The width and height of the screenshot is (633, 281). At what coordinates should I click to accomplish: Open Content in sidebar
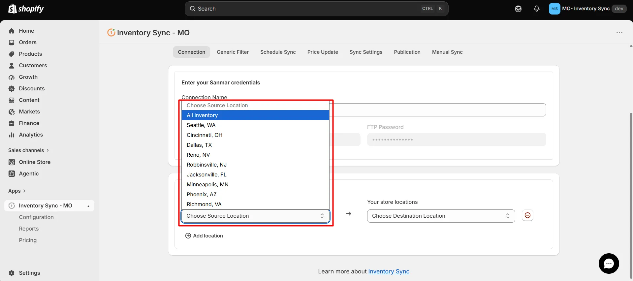[29, 100]
